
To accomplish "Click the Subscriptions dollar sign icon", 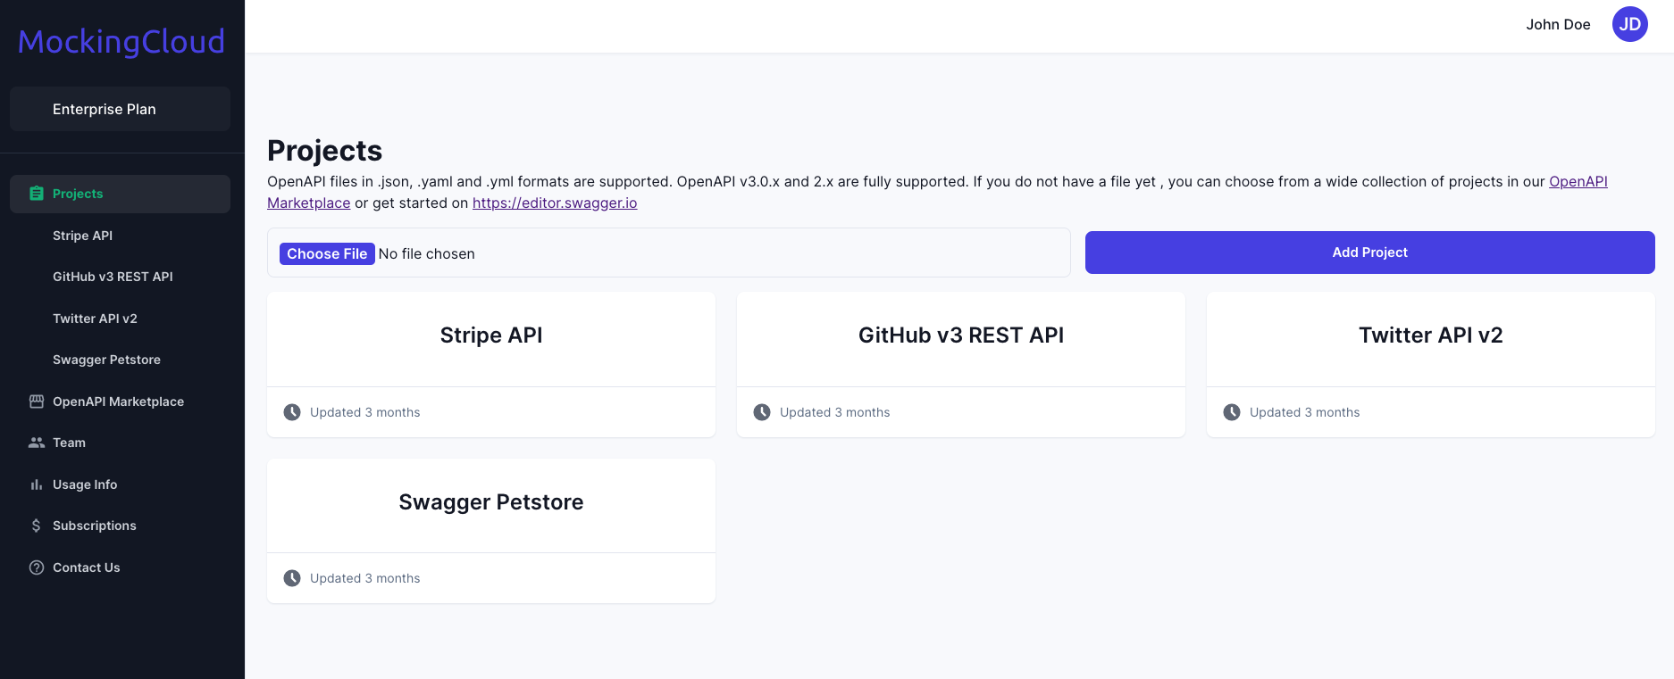I will click(37, 526).
